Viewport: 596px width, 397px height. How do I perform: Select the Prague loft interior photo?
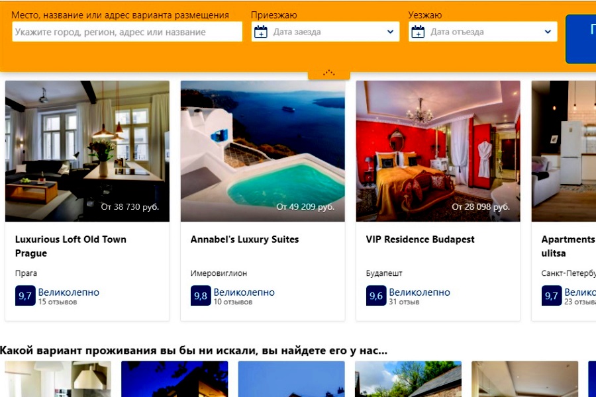[87, 151]
